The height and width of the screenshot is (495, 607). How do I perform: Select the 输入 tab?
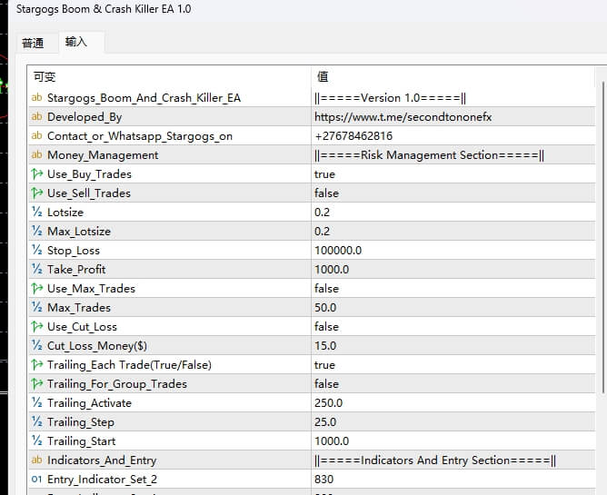click(76, 43)
